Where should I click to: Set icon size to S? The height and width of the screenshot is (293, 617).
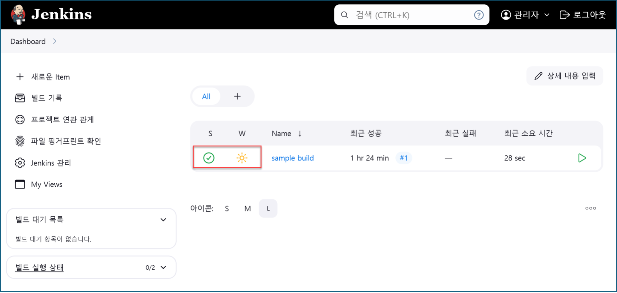pyautogui.click(x=227, y=209)
